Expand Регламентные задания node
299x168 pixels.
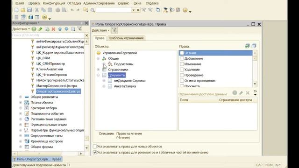[21, 119]
